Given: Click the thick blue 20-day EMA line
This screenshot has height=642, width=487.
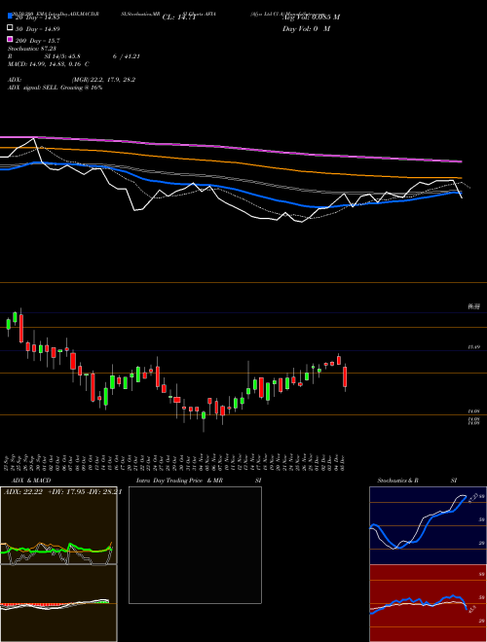Looking at the screenshot, I should click(x=230, y=189).
